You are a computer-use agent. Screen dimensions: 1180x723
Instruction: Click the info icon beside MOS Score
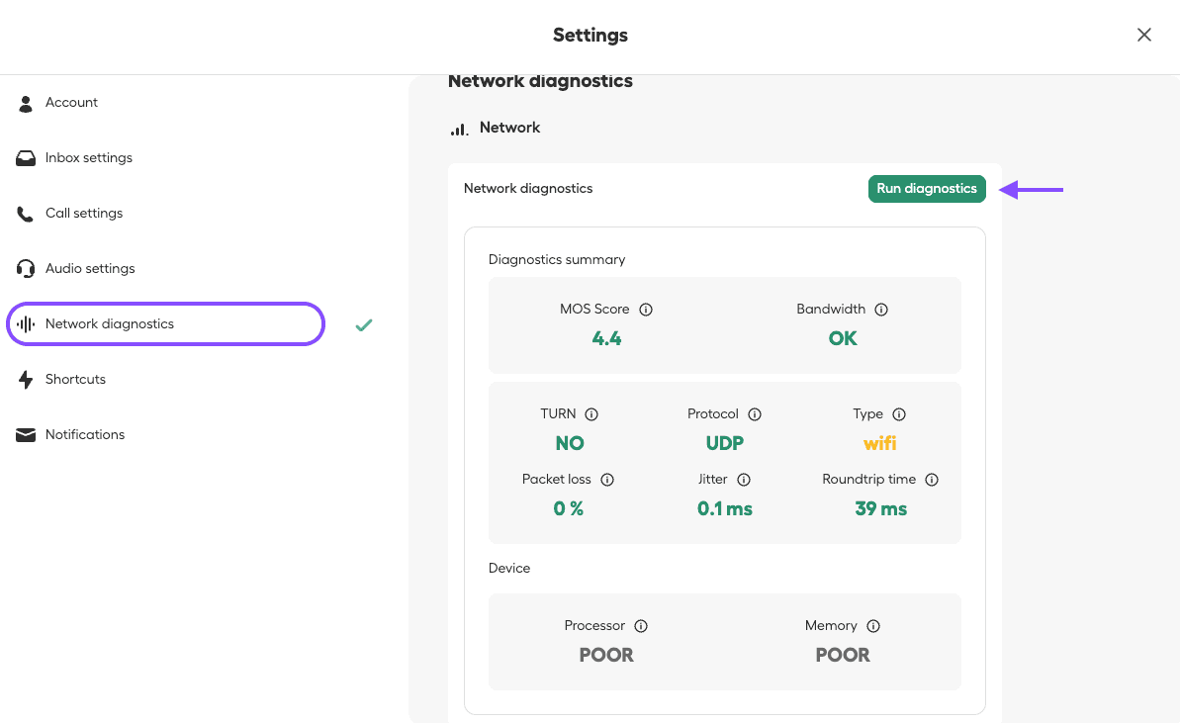[x=646, y=310]
